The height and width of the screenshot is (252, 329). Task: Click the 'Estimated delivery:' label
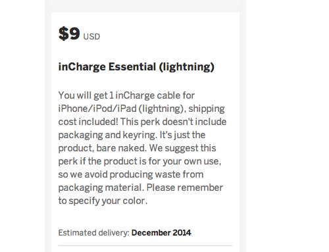click(94, 233)
